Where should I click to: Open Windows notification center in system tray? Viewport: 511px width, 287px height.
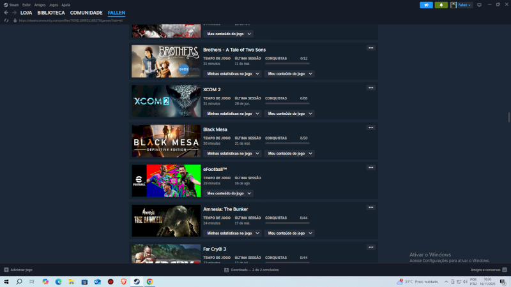503,282
